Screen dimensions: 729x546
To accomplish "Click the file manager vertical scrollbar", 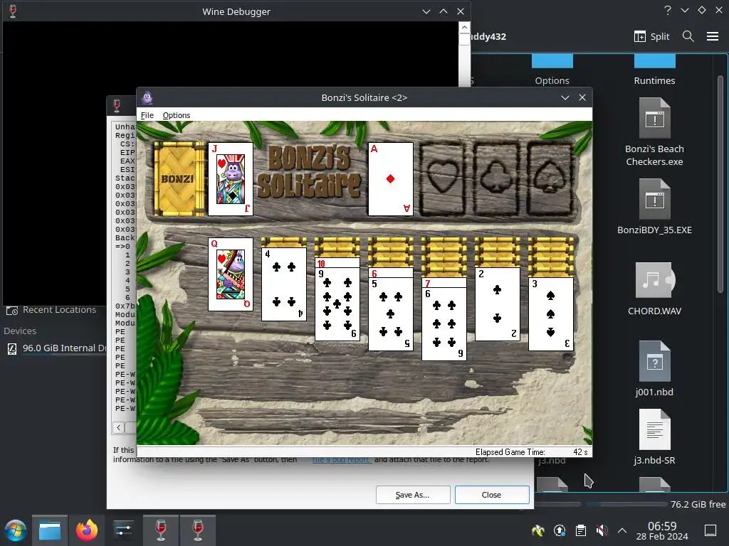I will (720, 184).
